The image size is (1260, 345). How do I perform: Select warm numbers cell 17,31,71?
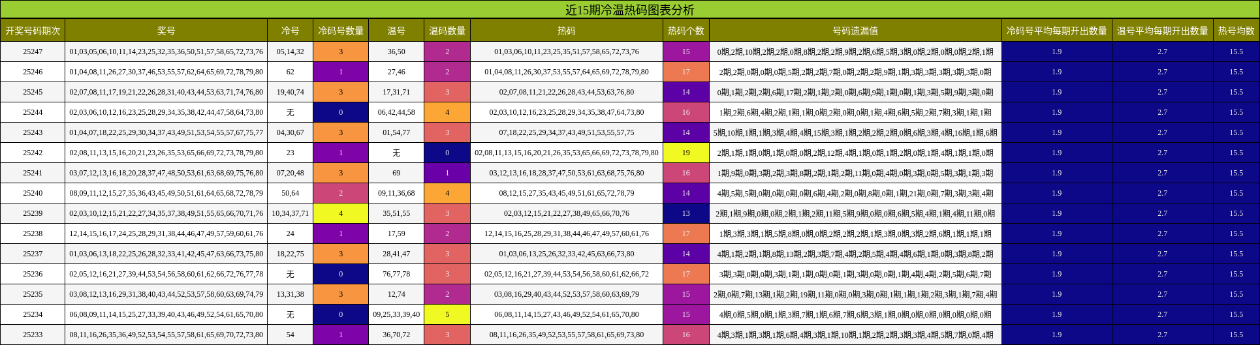point(396,92)
